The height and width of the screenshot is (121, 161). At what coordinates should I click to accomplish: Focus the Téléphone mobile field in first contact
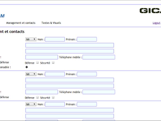99,57
